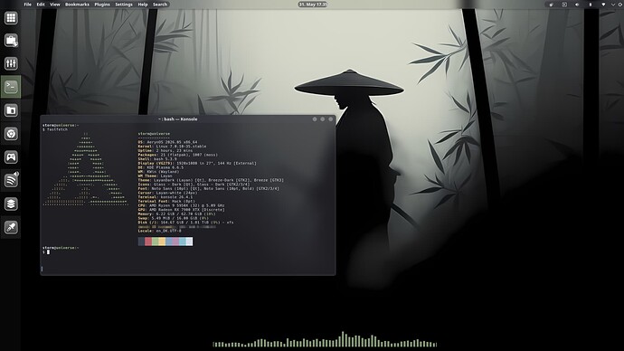
Task: Click the 'OS: AerynOS' line
Action: click(167, 142)
